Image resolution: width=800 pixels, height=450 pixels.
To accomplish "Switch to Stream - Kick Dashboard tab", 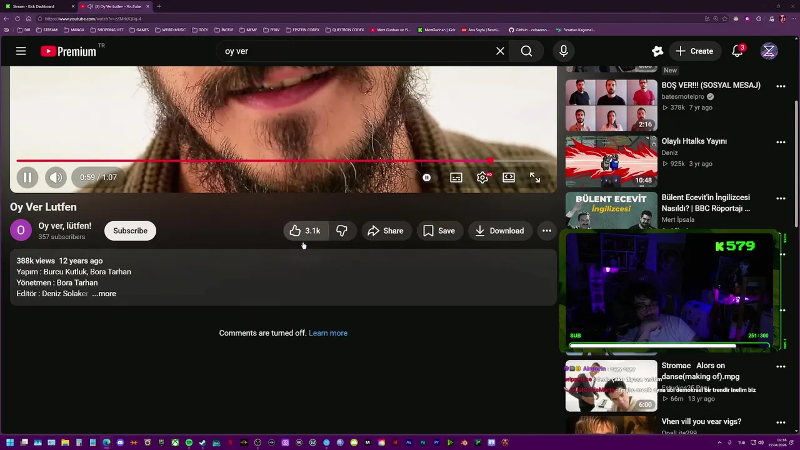I will (39, 6).
